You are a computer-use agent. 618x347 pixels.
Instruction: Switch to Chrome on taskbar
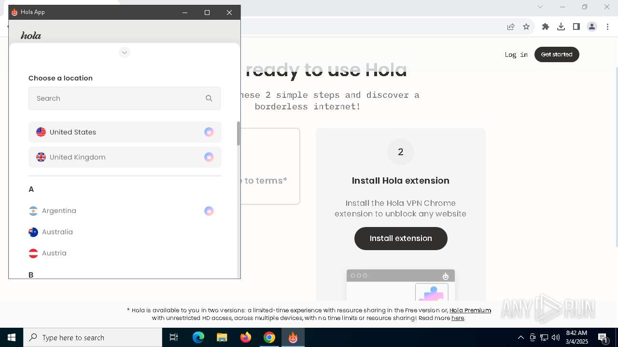pos(269,337)
